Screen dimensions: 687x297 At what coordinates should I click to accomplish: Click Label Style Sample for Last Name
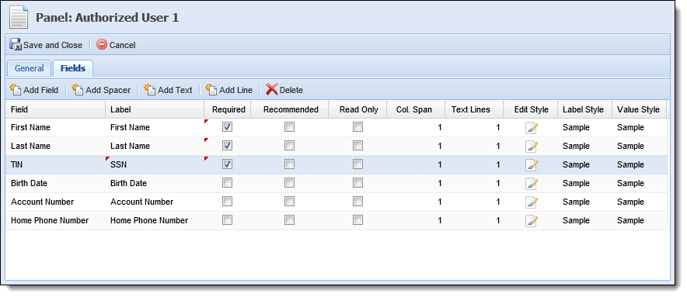coord(576,146)
